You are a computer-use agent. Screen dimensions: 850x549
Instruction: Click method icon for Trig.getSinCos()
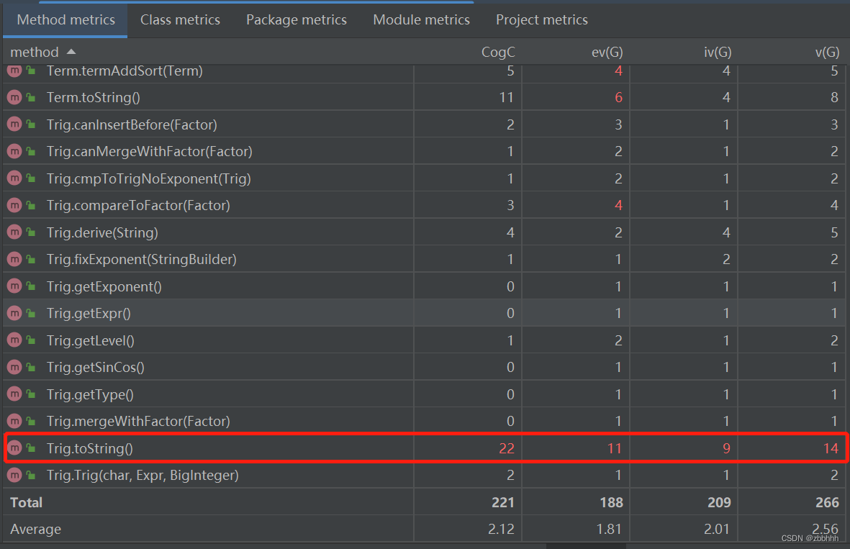tap(14, 367)
